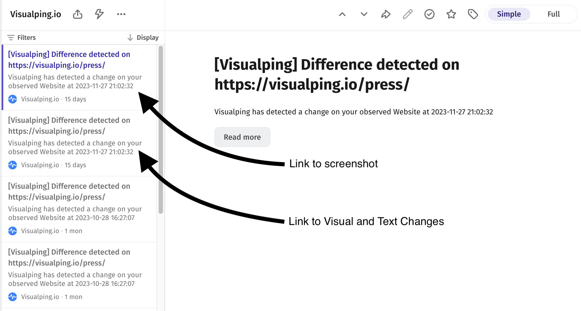Mark article as read with checkmark icon

[x=429, y=14]
